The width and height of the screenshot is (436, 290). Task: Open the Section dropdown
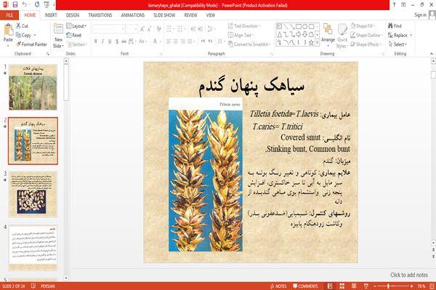click(77, 44)
